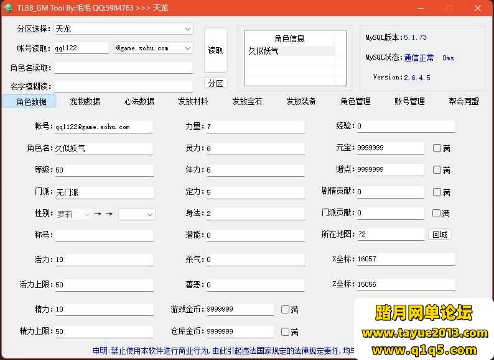494x360 pixels.
Task: Minimize the TLBB_GM Tool window
Action: [421, 8]
